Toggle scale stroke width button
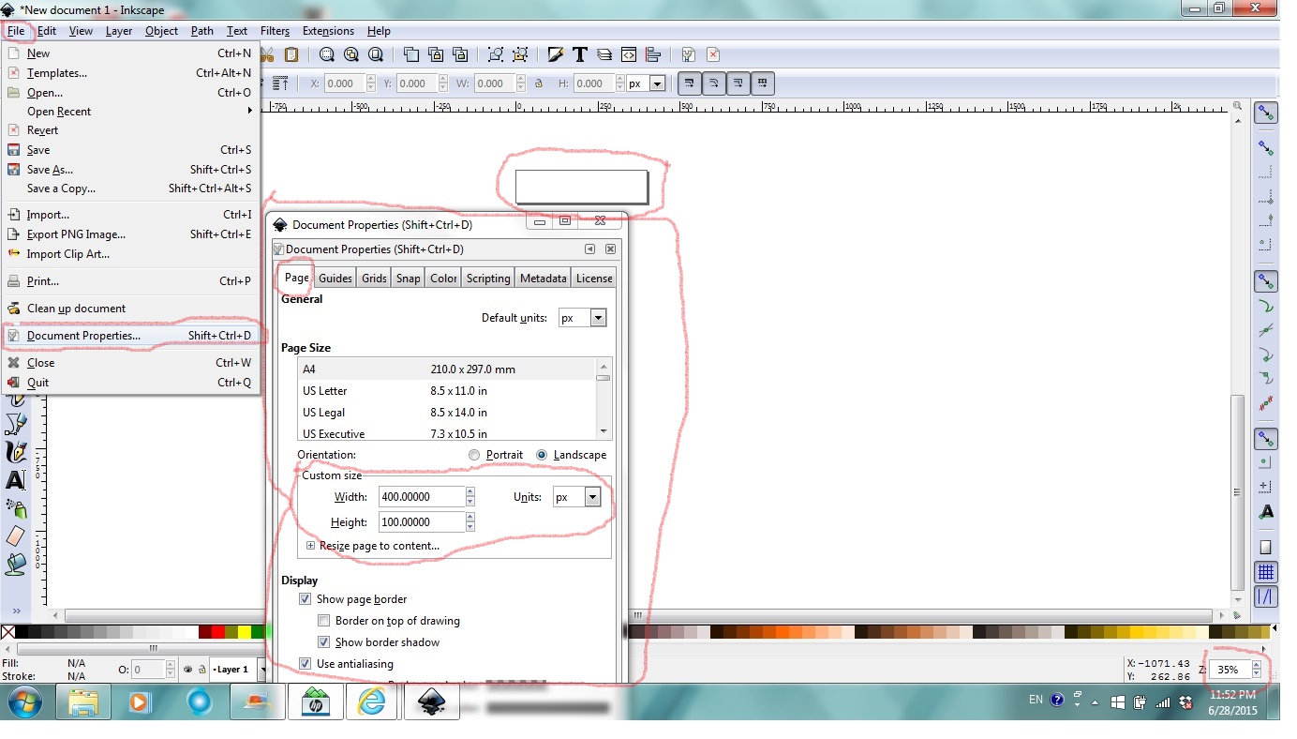1297x739 pixels. 690,83
